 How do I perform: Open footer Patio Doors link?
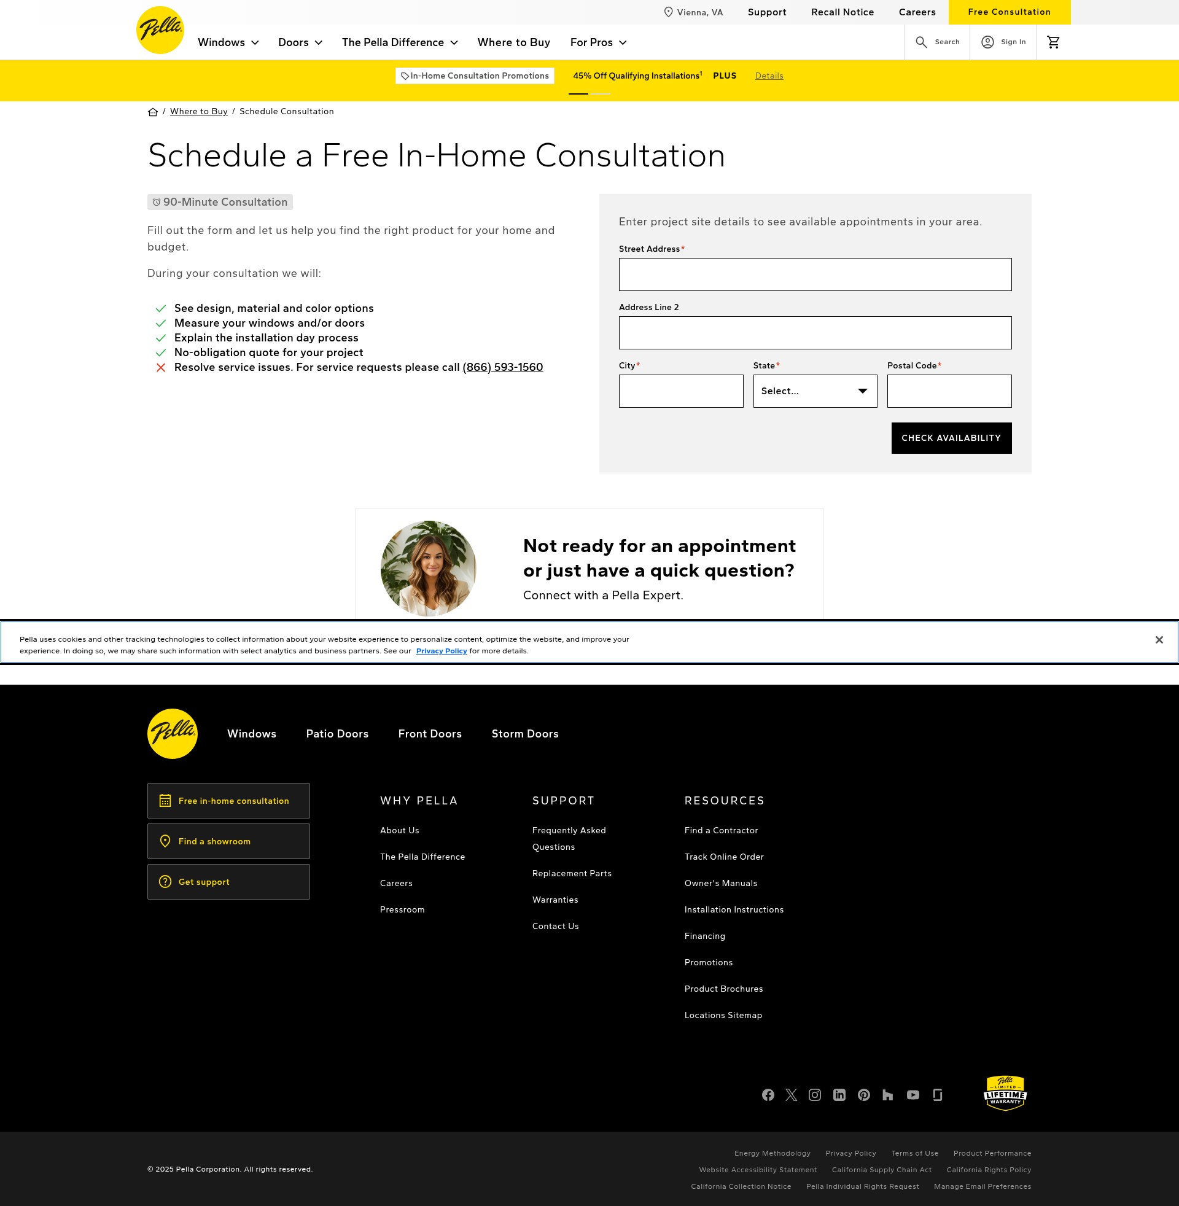tap(337, 734)
